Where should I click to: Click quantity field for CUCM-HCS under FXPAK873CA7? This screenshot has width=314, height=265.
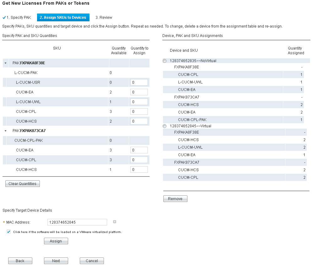coord(139,170)
